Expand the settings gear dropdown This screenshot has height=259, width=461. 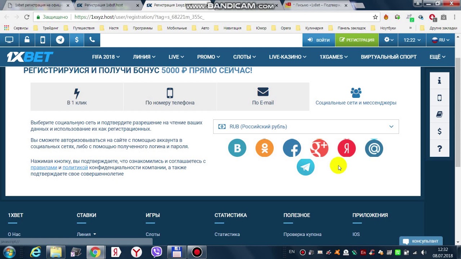(389, 40)
